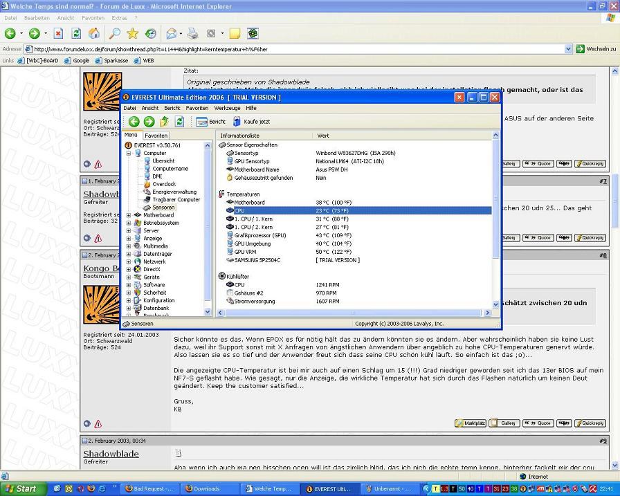620x496 pixels.
Task: Switch to Downloads taskbar window
Action: pos(209,489)
